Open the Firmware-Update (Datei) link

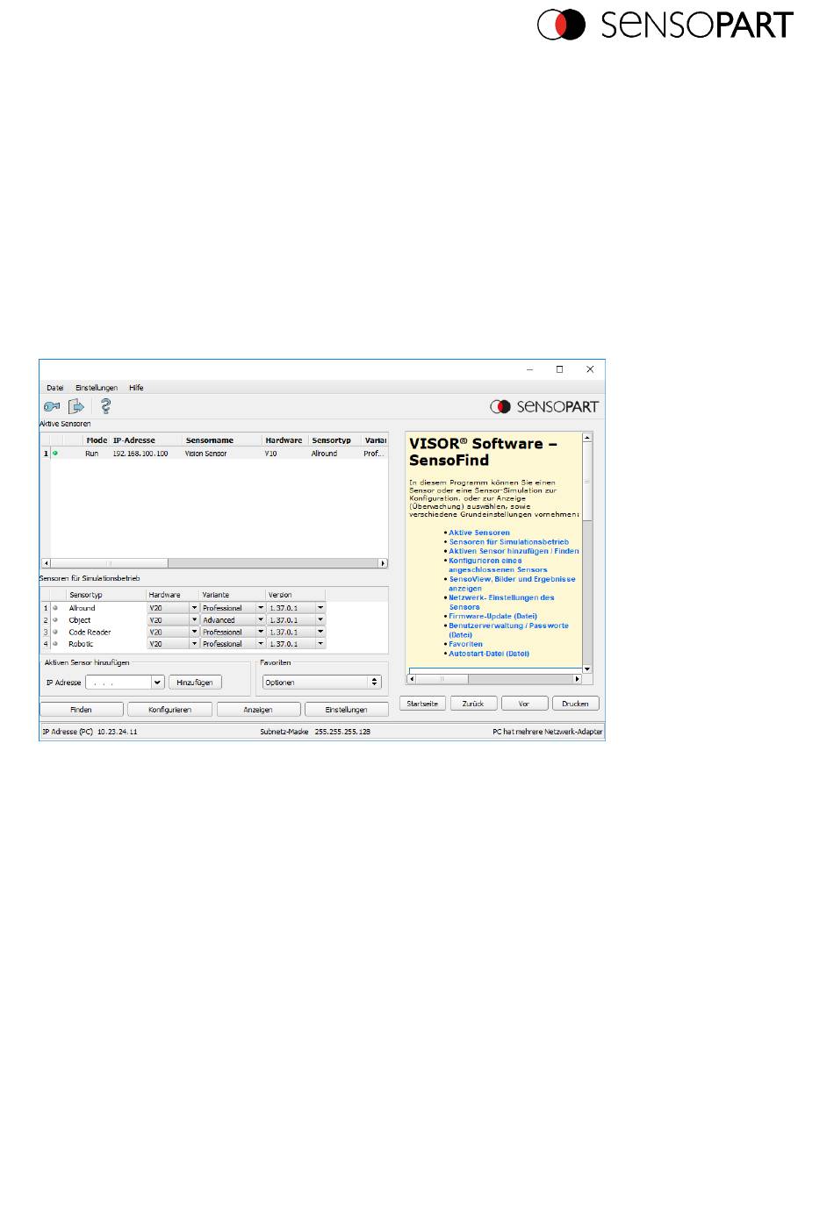[493, 616]
